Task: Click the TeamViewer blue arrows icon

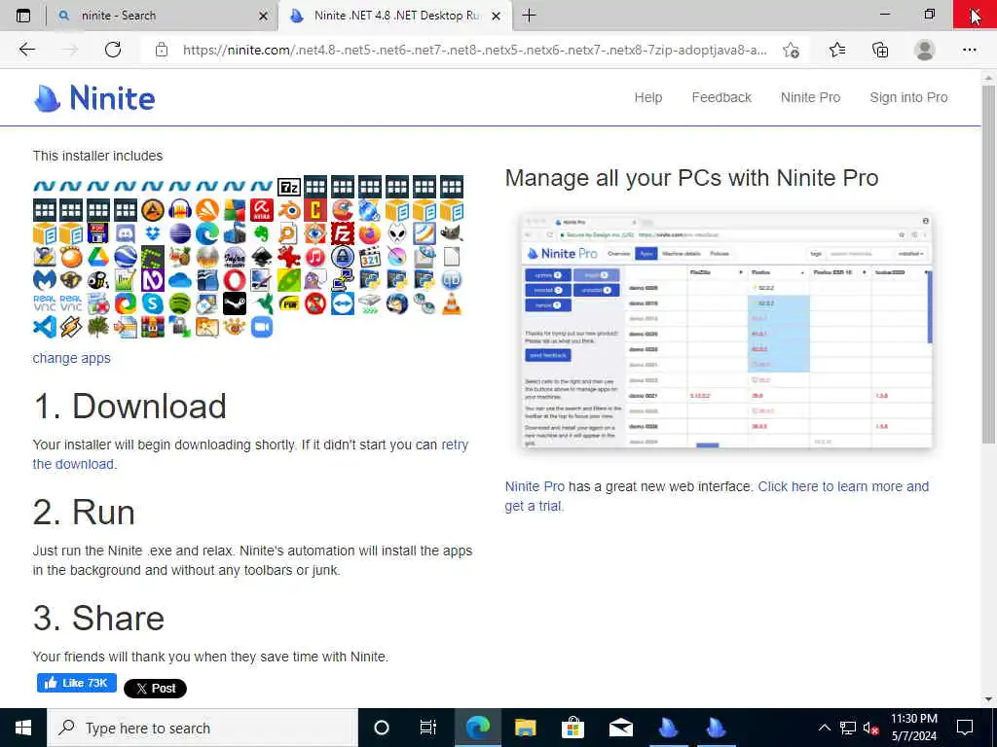Action: click(x=343, y=303)
